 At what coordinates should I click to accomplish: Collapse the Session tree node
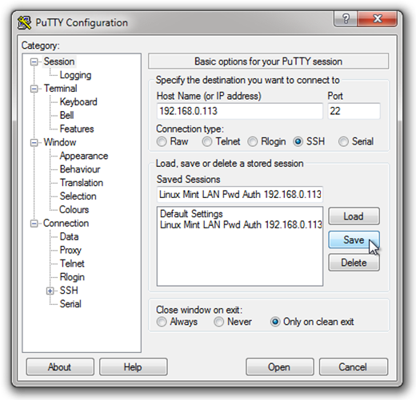click(x=34, y=62)
